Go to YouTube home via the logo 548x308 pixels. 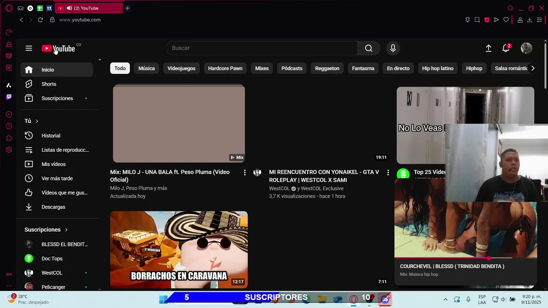(58, 48)
